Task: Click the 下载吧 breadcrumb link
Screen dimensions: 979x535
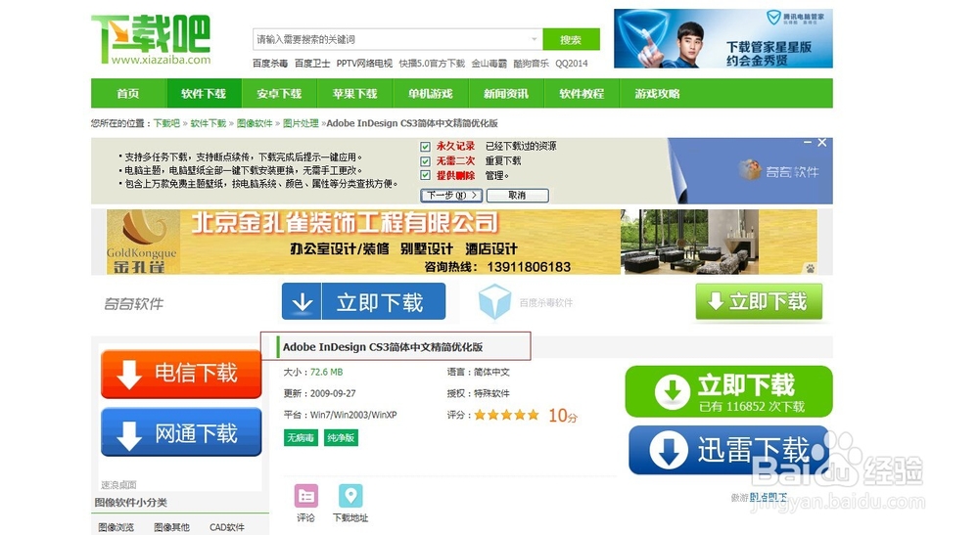Action: 166,123
